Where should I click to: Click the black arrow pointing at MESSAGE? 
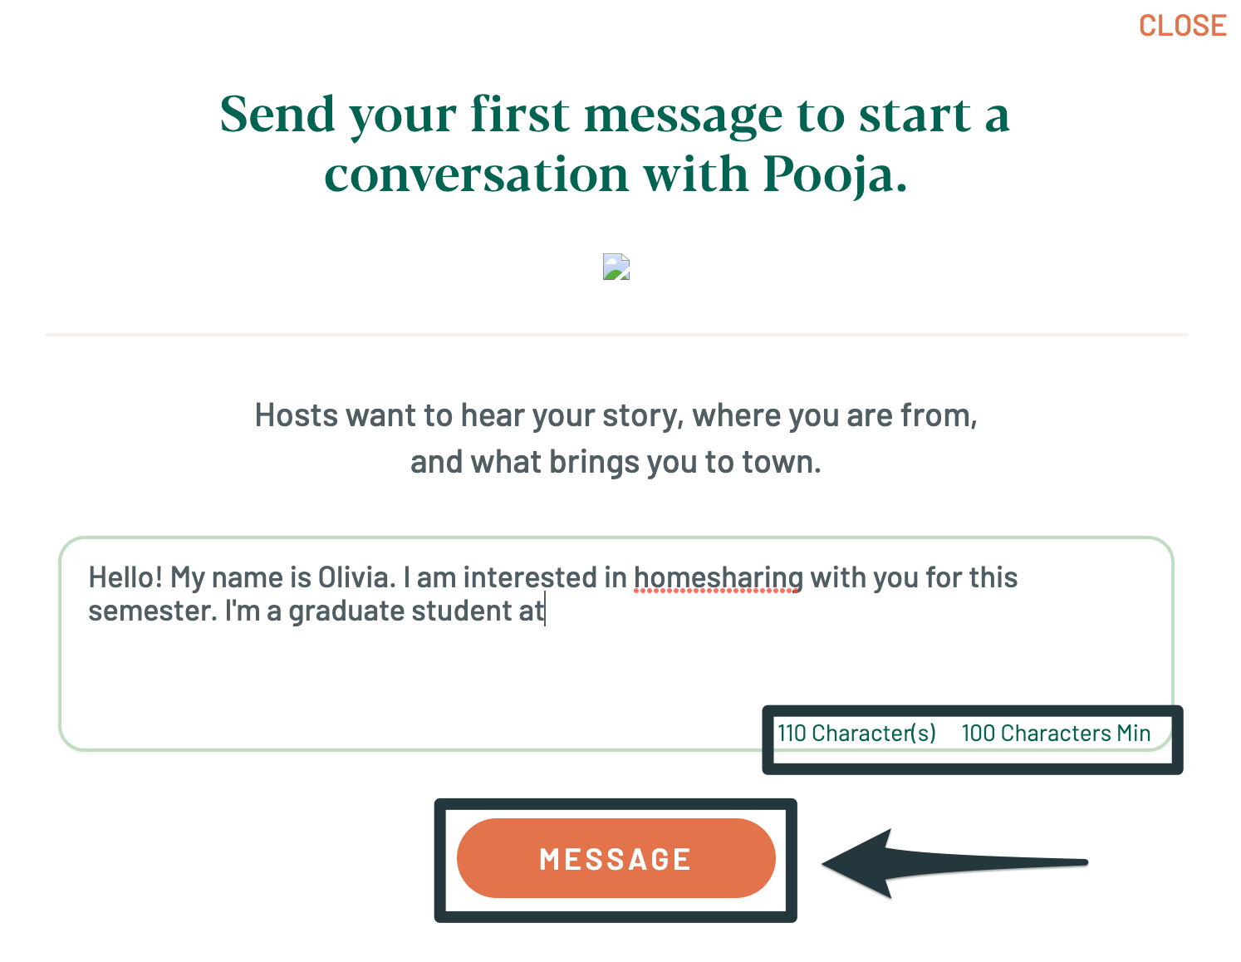(x=955, y=863)
